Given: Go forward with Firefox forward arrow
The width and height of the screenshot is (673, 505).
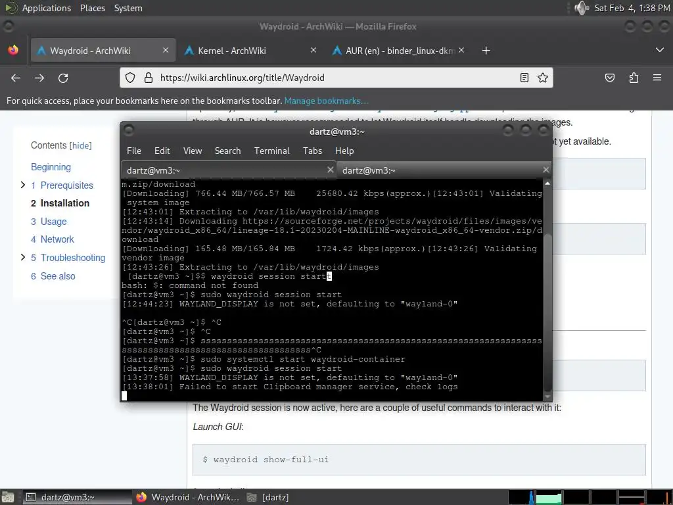Looking at the screenshot, I should [39, 78].
